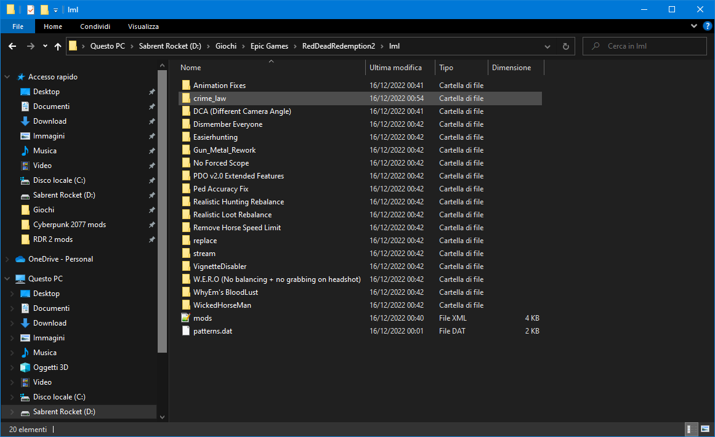
Task: Open the address bar history dropdown
Action: (x=547, y=46)
